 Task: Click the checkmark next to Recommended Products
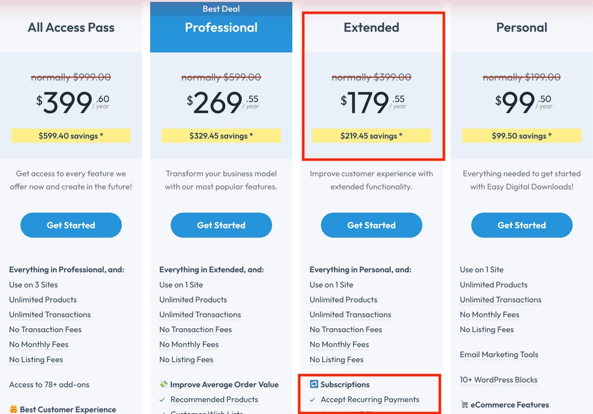coord(162,400)
